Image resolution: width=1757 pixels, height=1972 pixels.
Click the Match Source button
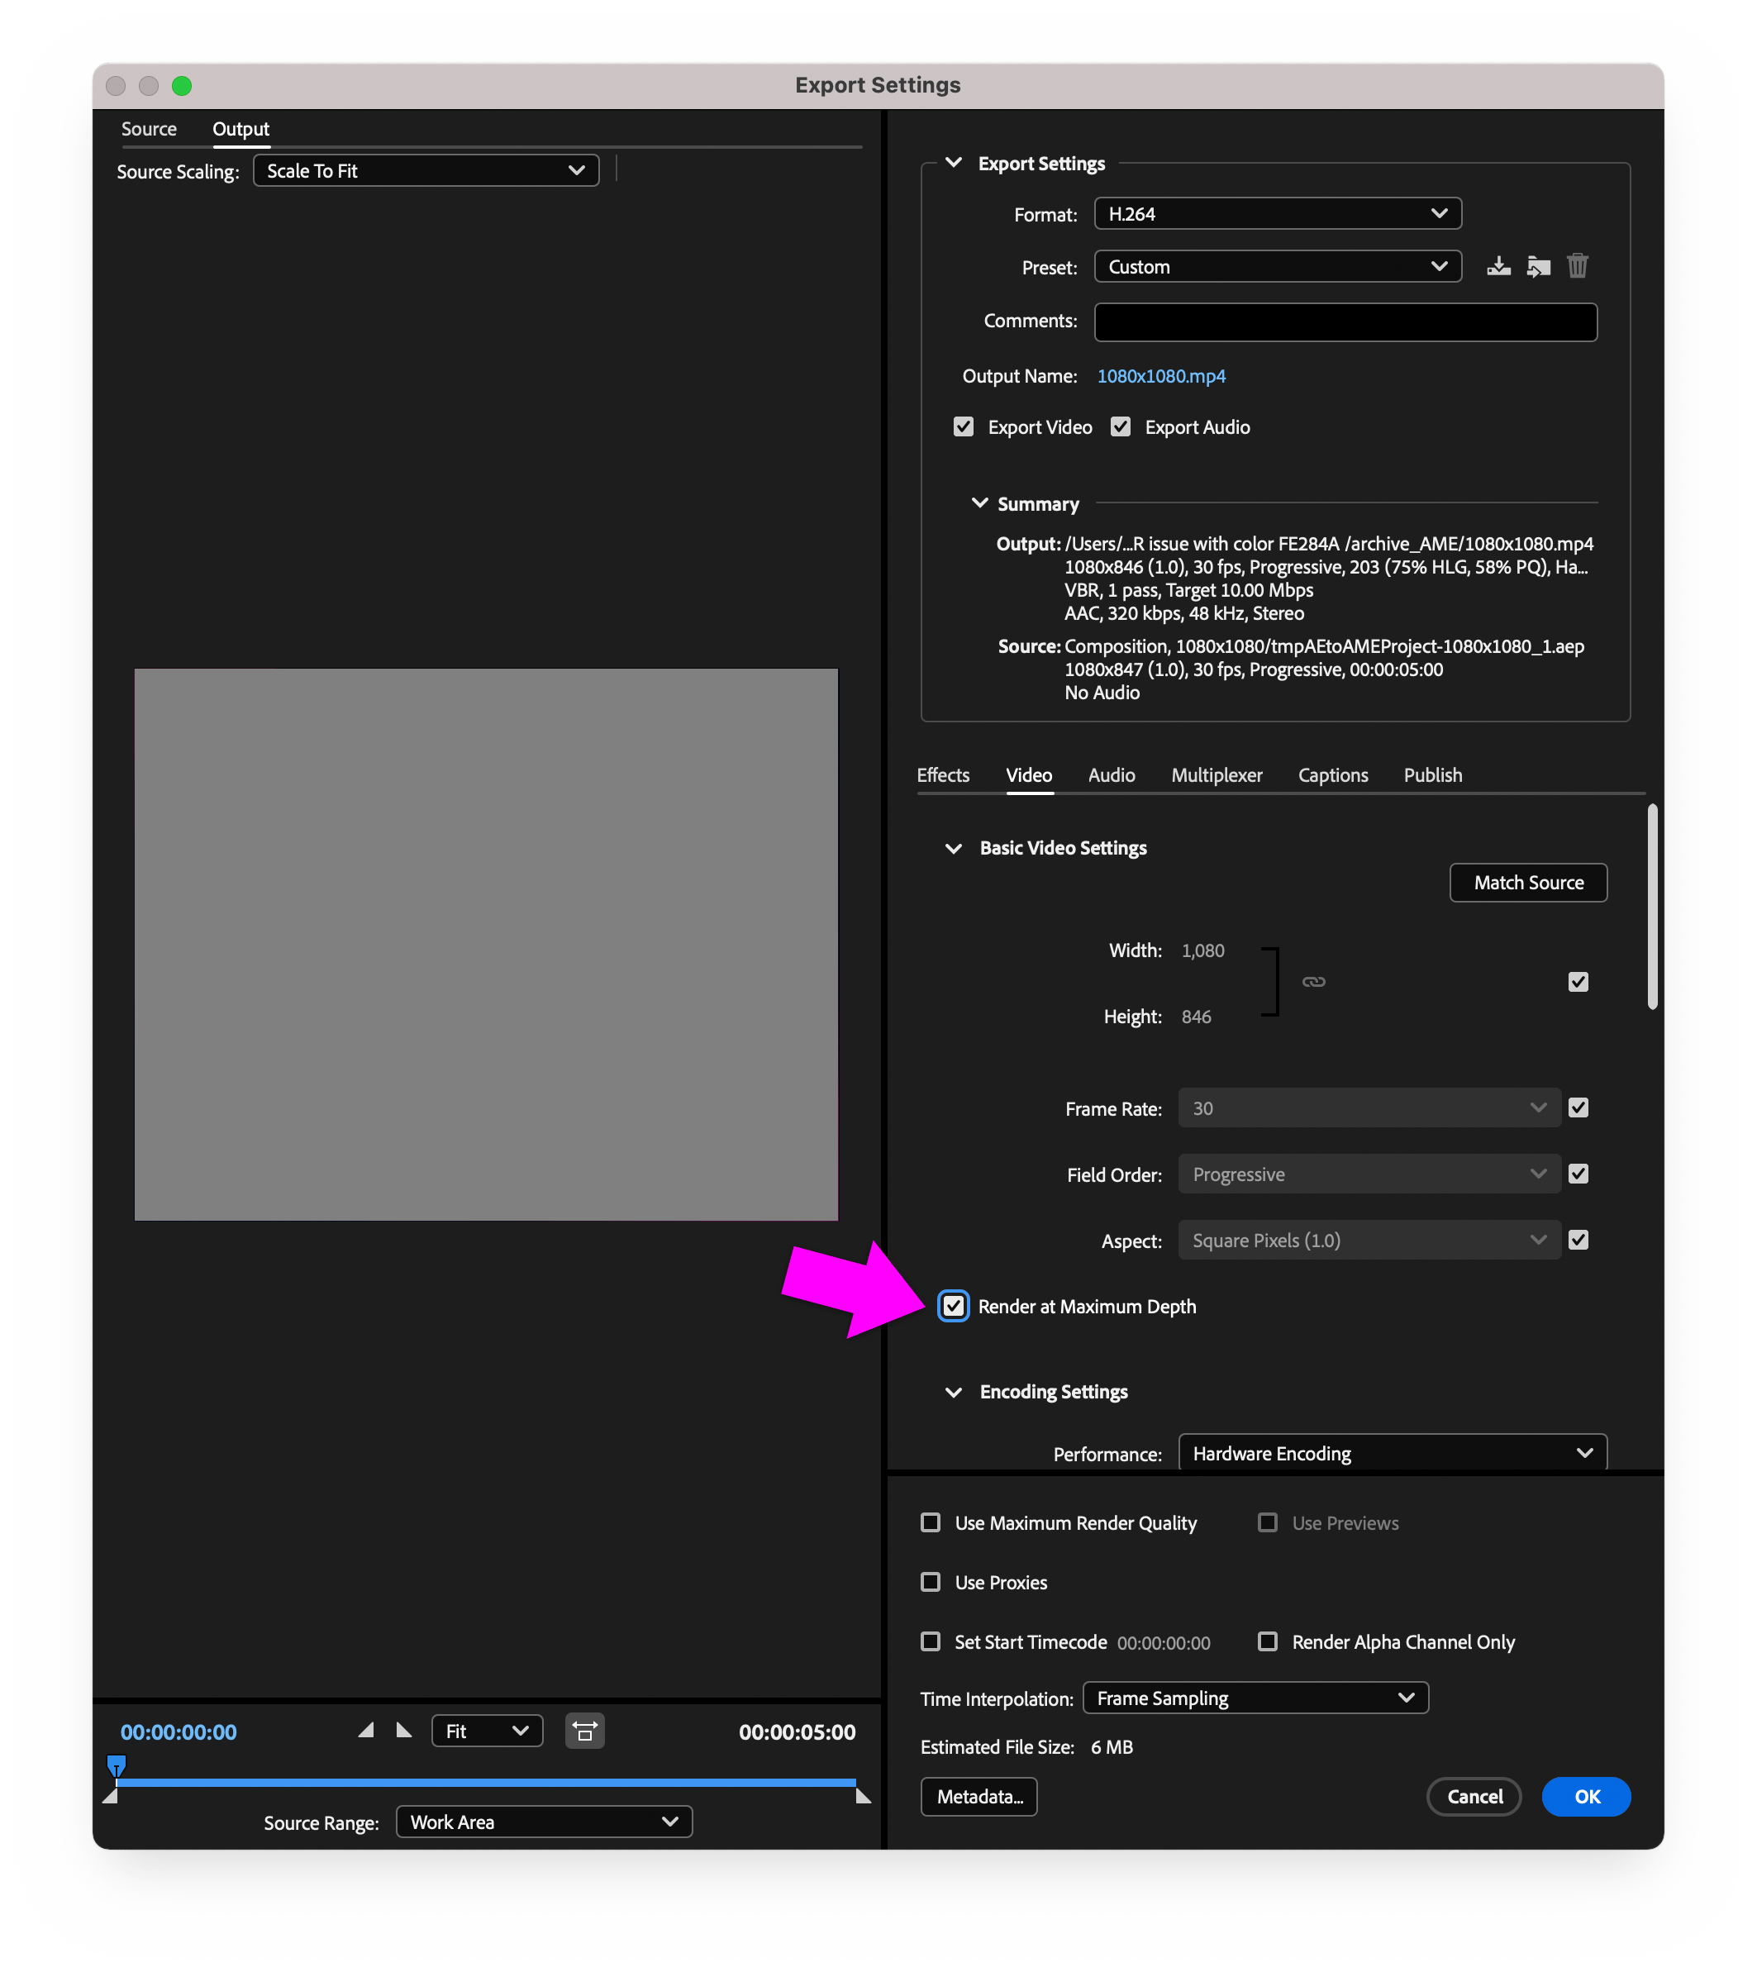[1527, 881]
